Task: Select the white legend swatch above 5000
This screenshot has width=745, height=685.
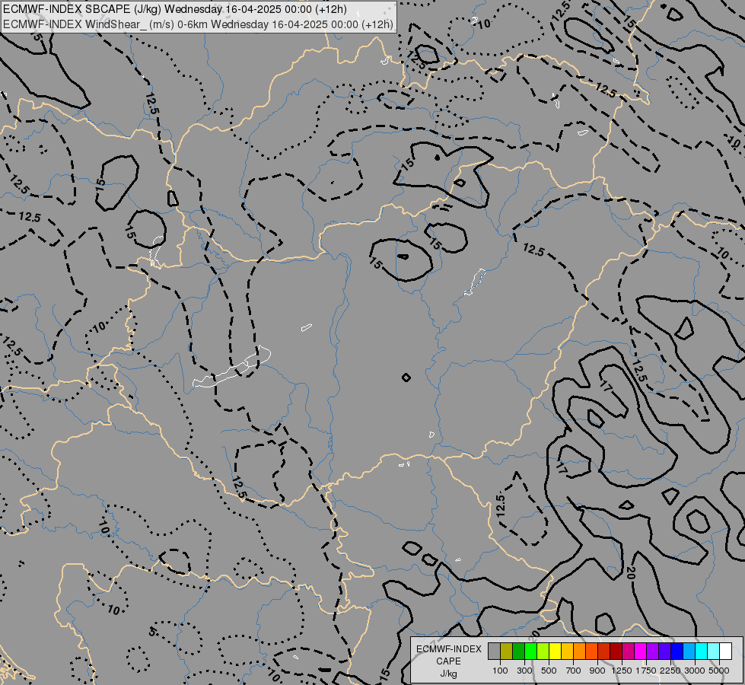Action: [725, 651]
